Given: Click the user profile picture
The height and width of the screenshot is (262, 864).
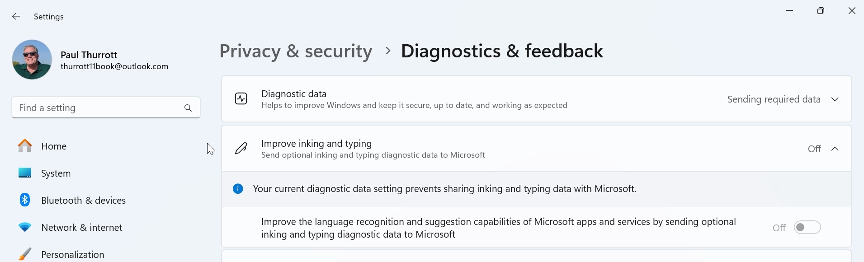Looking at the screenshot, I should [32, 60].
